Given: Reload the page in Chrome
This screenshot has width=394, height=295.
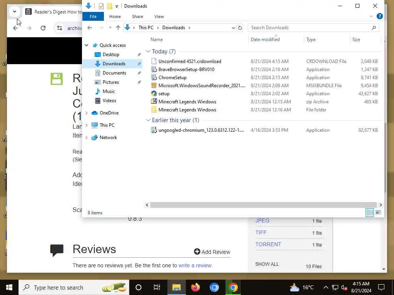Looking at the screenshot, I should 43,28.
